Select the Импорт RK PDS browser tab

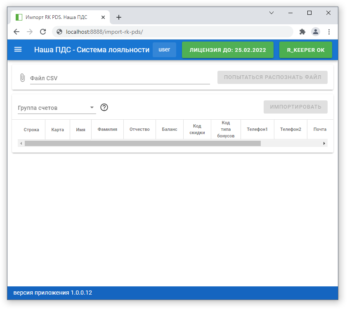tap(56, 17)
